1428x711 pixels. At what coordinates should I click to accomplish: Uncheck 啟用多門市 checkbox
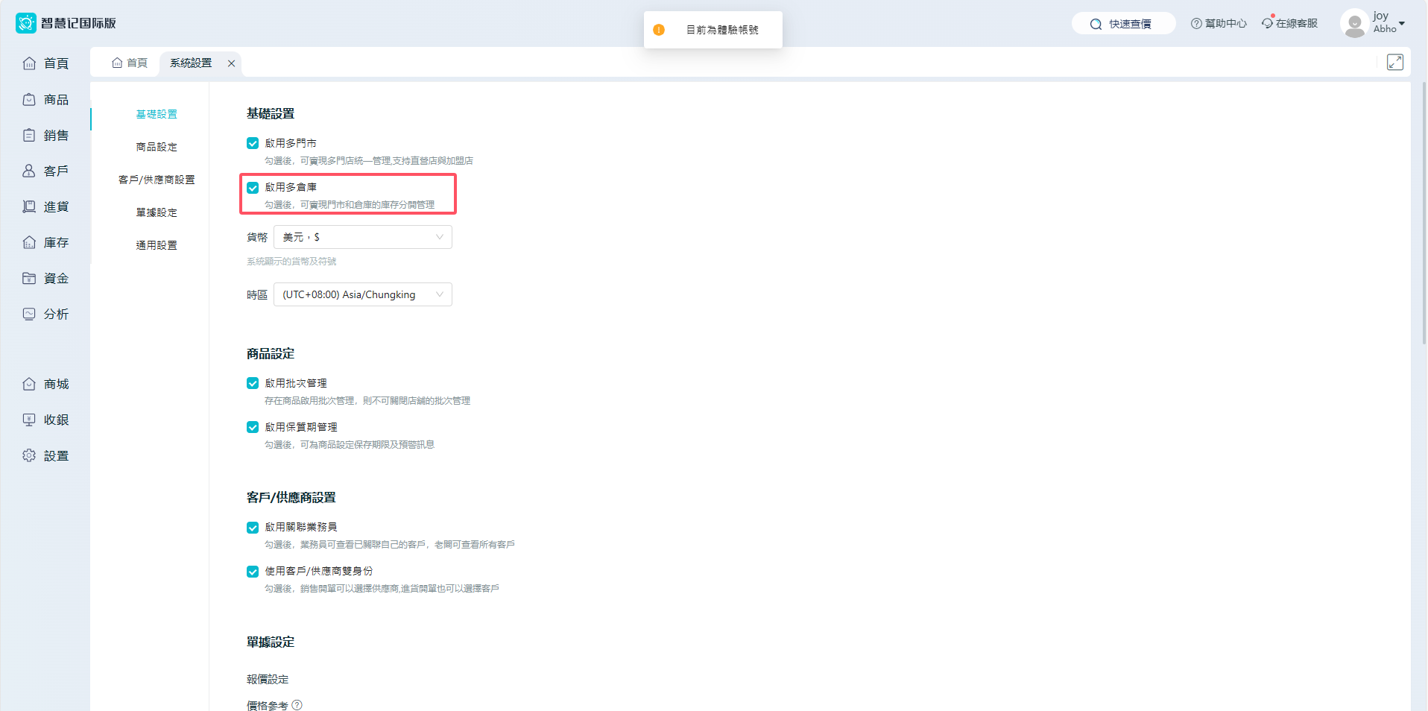(253, 143)
